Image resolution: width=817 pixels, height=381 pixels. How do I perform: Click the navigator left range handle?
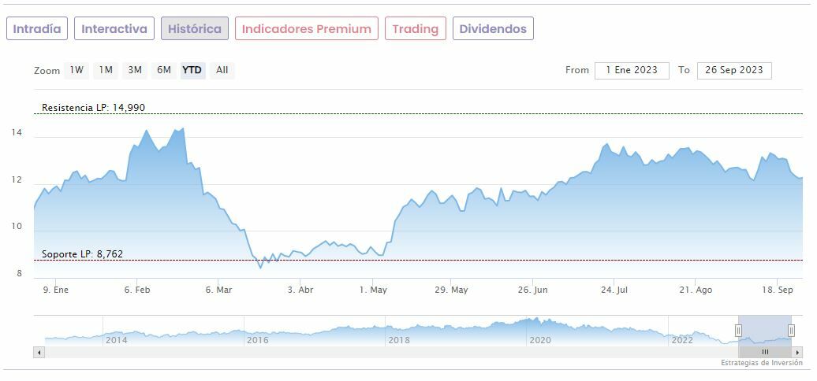point(739,331)
